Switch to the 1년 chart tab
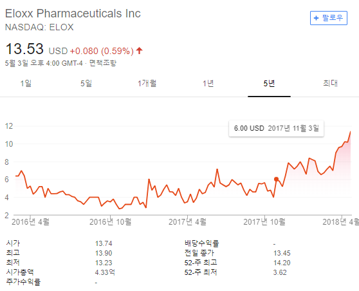 [208, 84]
